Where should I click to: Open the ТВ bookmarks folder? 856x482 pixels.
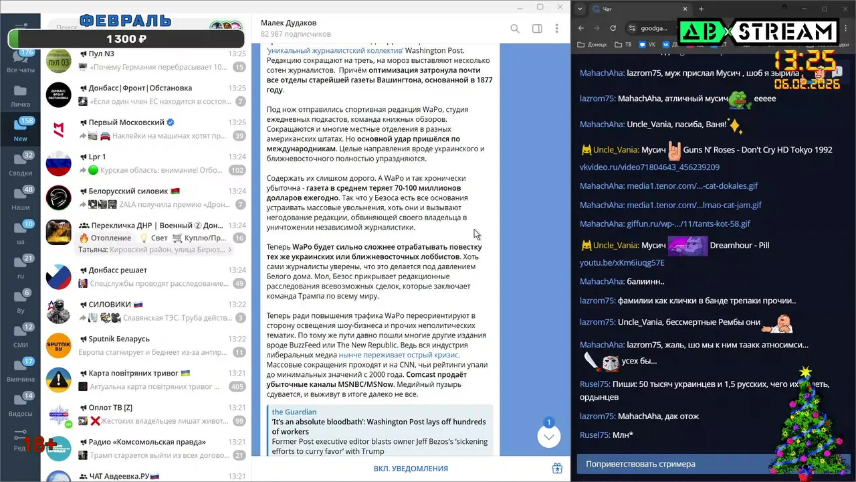click(x=623, y=45)
